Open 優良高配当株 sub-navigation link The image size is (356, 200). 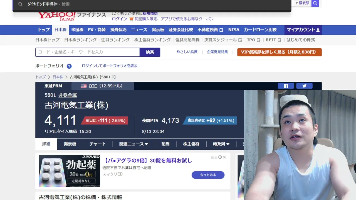pyautogui.click(x=187, y=40)
